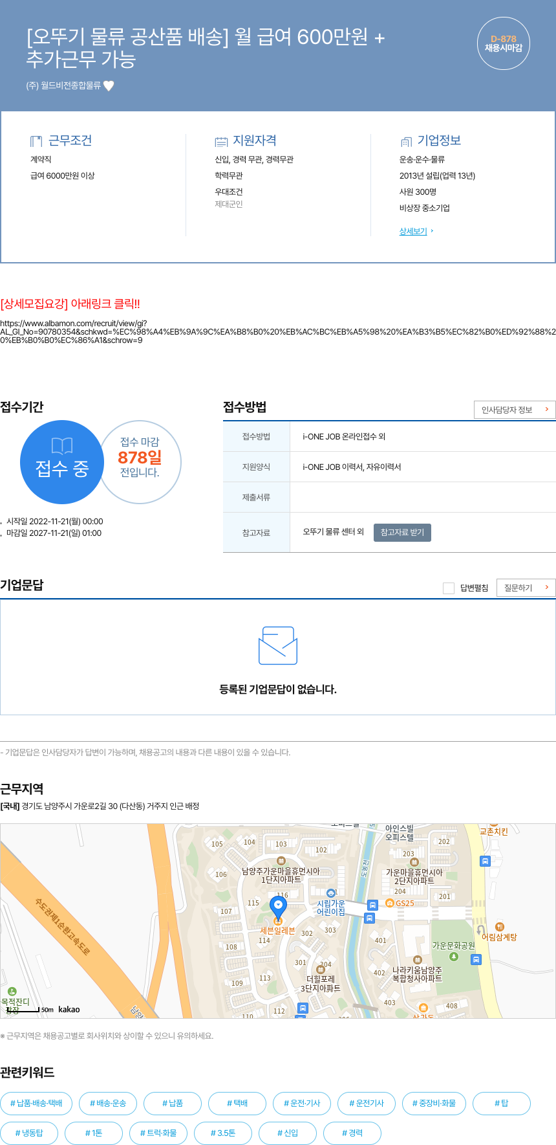
Task: Click the 오뚜기 물류 센터 외 text
Action: (x=333, y=532)
